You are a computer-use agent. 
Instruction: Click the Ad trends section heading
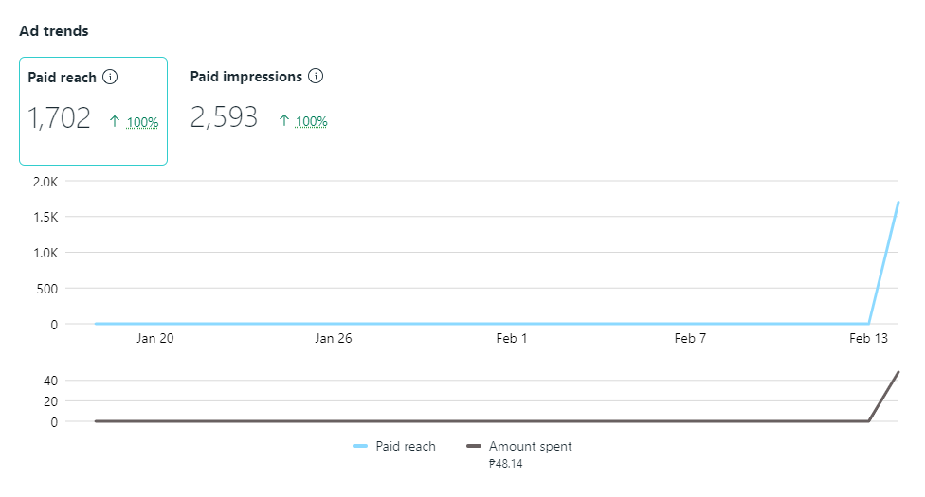click(x=54, y=31)
